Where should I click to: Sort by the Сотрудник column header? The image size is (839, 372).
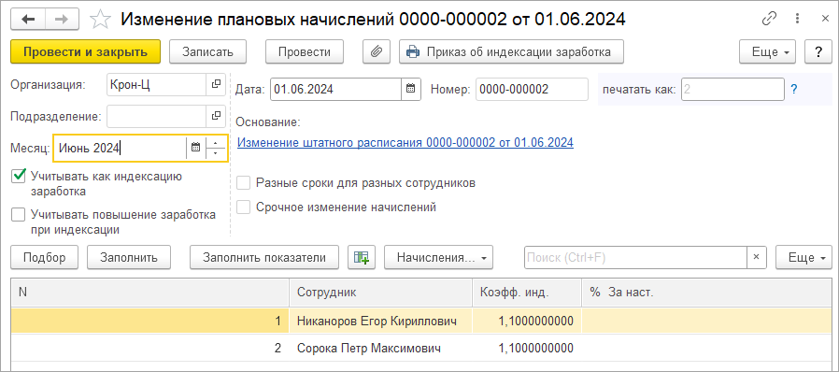(381, 293)
